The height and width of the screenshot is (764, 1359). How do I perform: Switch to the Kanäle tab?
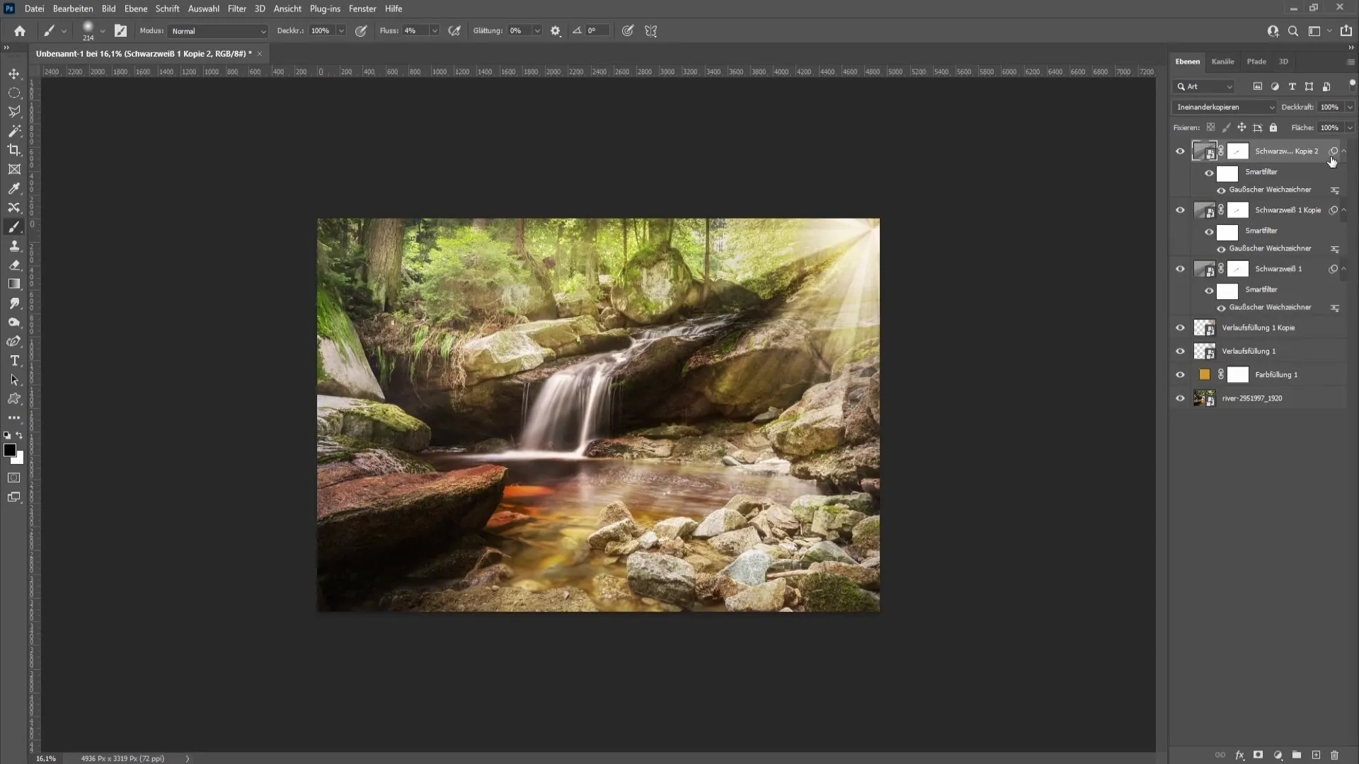click(1224, 61)
